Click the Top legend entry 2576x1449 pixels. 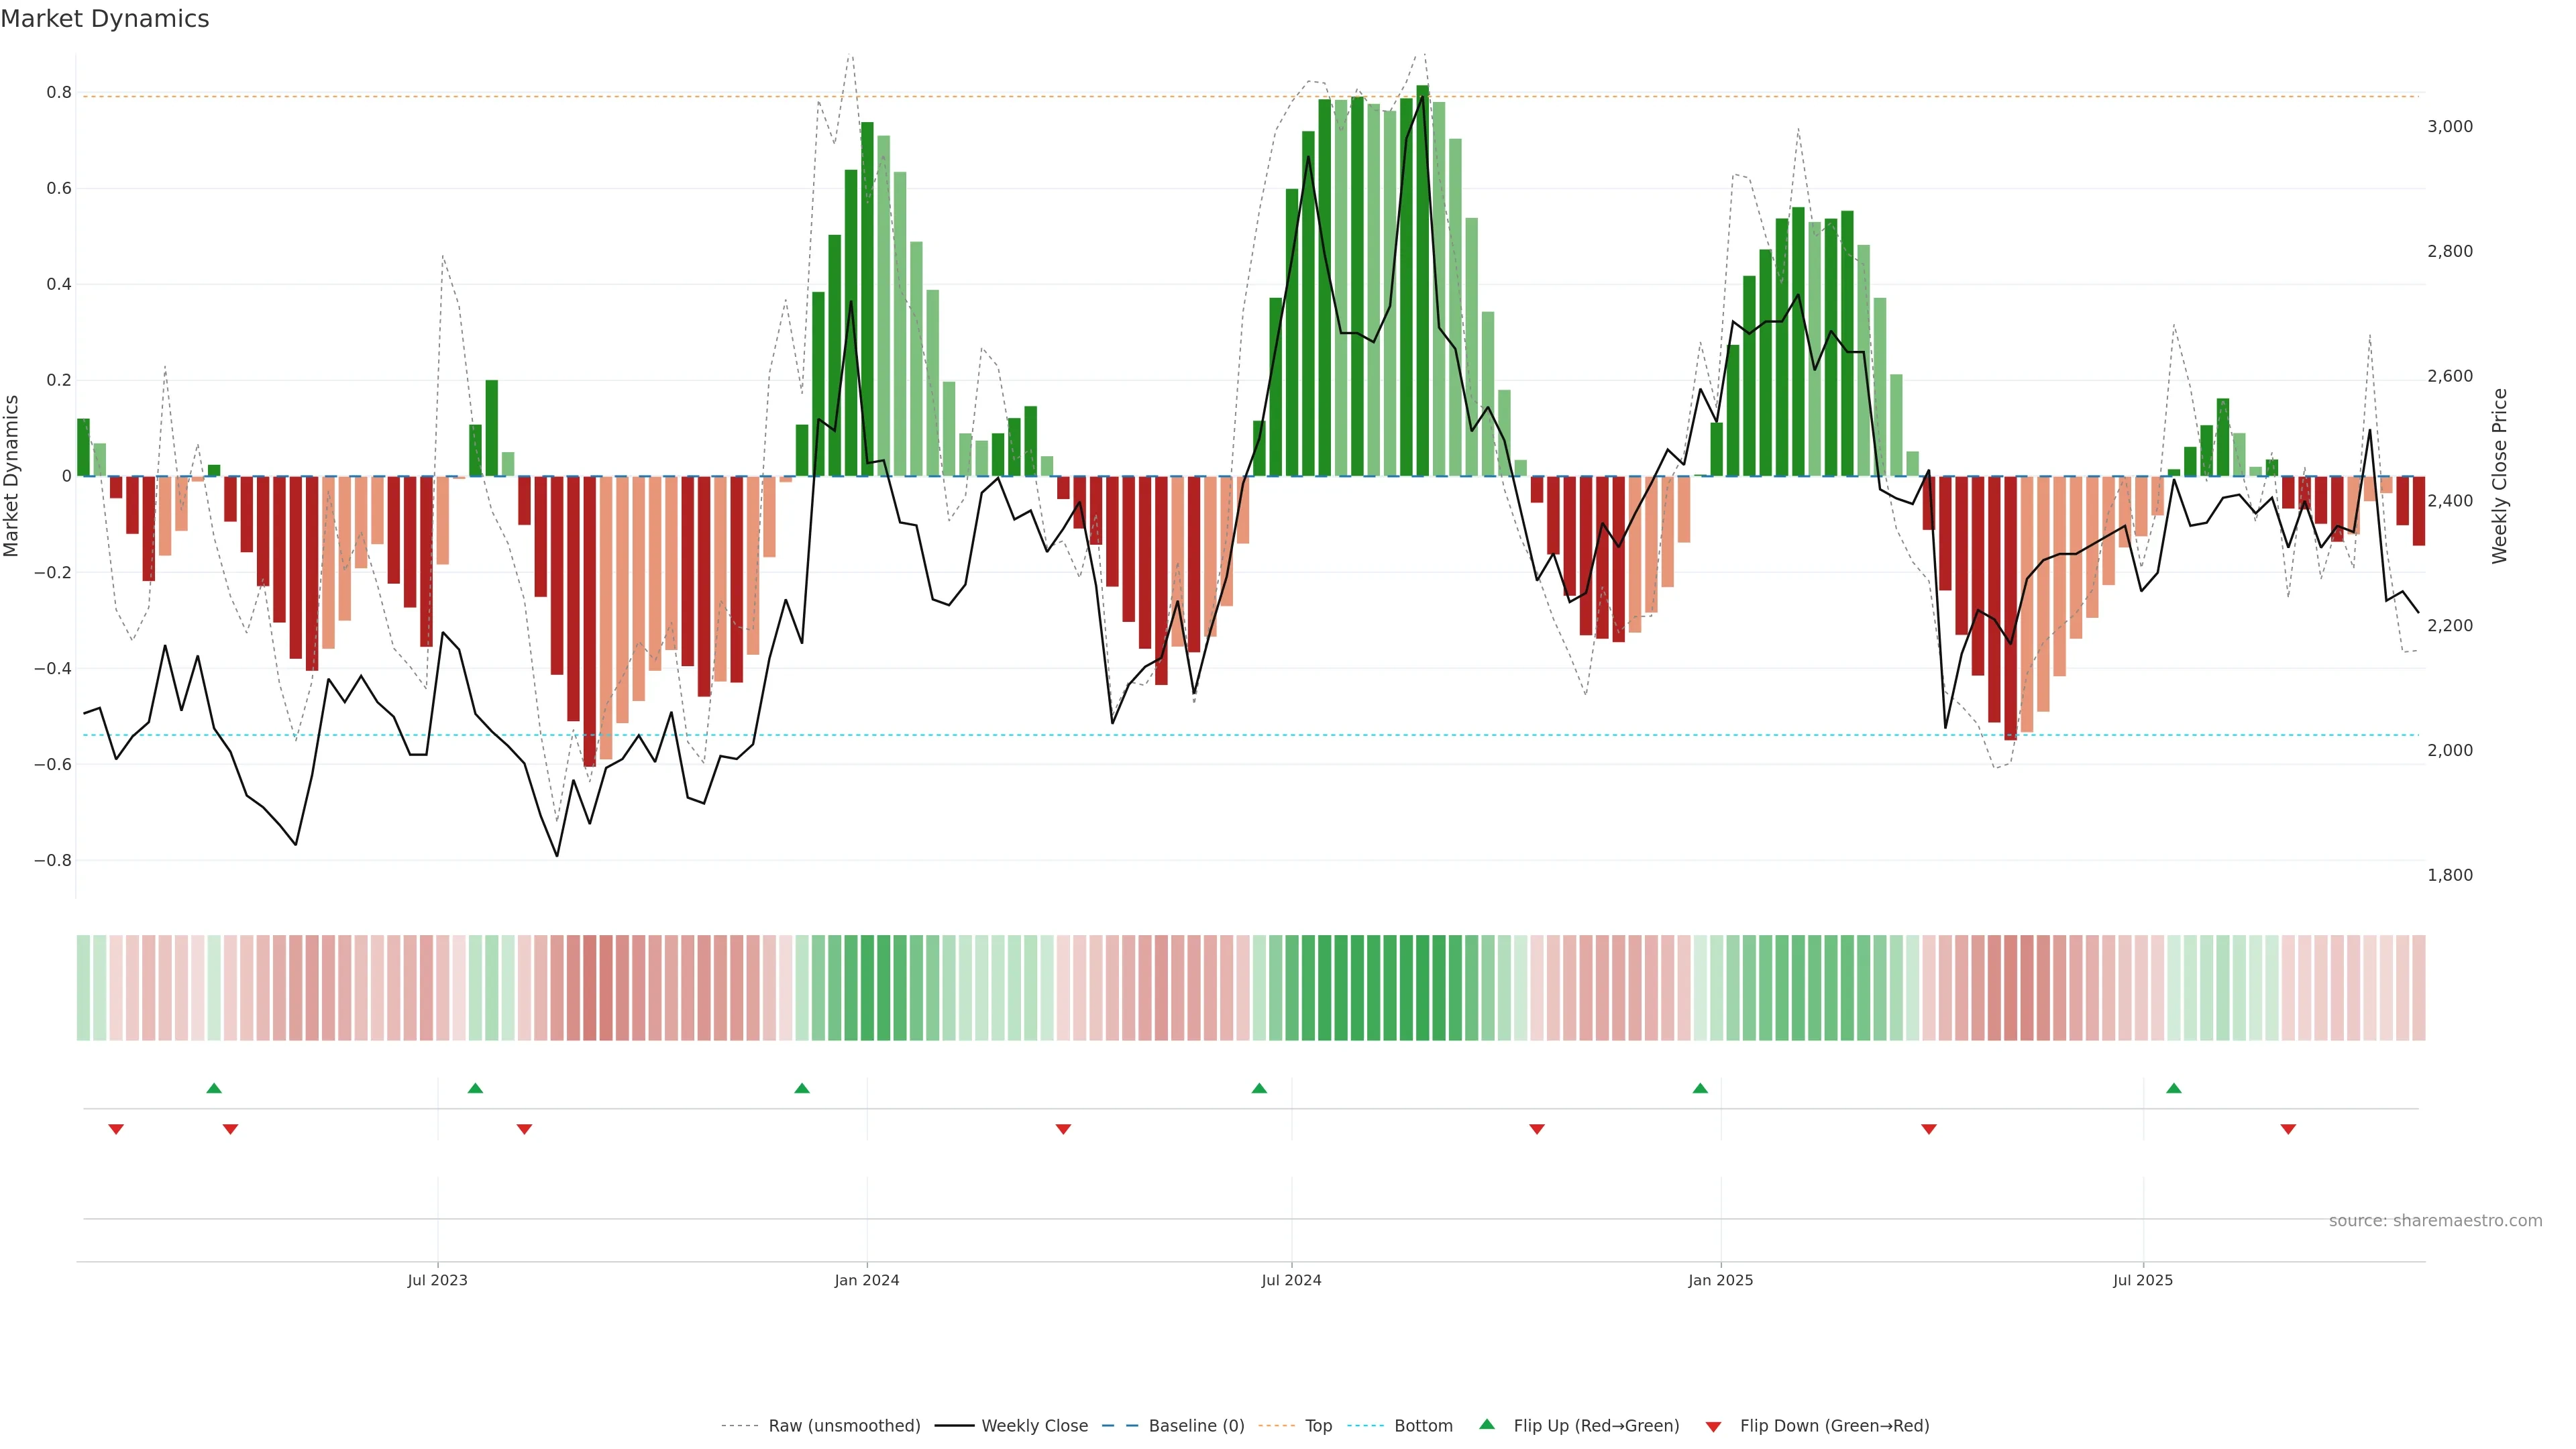1318,1426
